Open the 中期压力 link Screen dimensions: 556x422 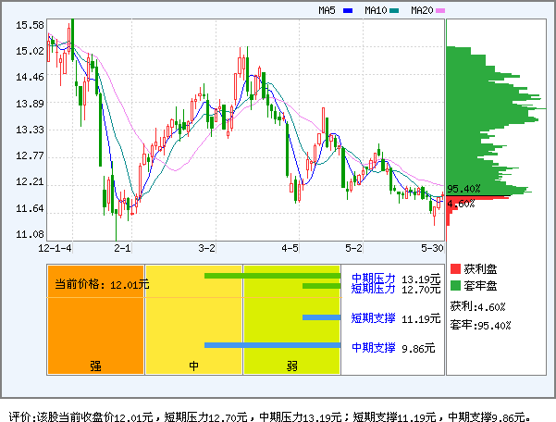click(374, 278)
